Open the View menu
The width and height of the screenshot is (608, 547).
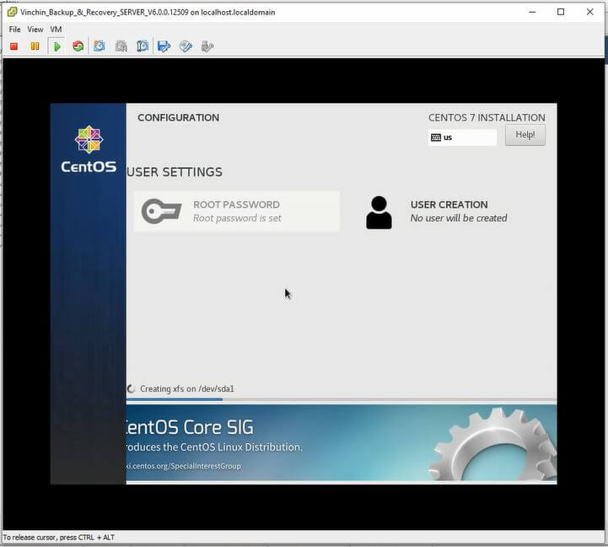point(35,29)
